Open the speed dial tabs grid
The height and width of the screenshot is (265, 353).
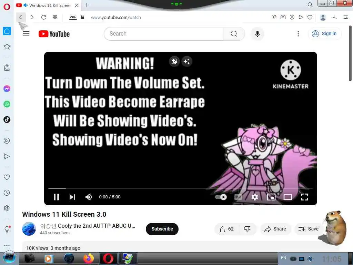pyautogui.click(x=55, y=17)
